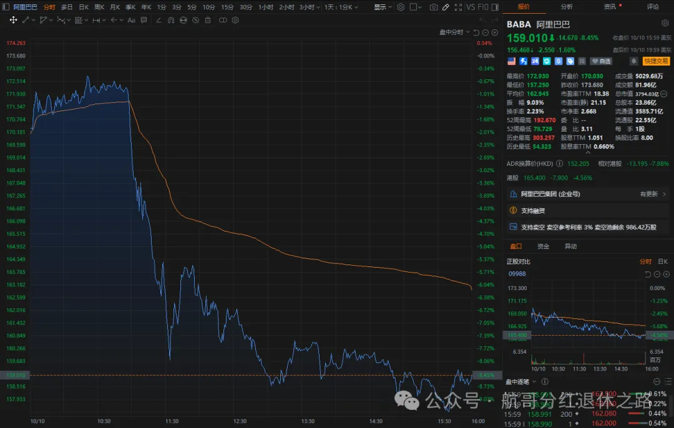The height and width of the screenshot is (428, 674).
Task: Click the US flag market icon
Action: point(511,61)
